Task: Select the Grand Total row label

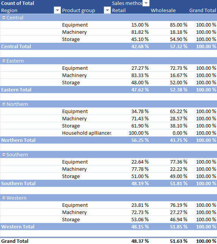Action: (15, 241)
